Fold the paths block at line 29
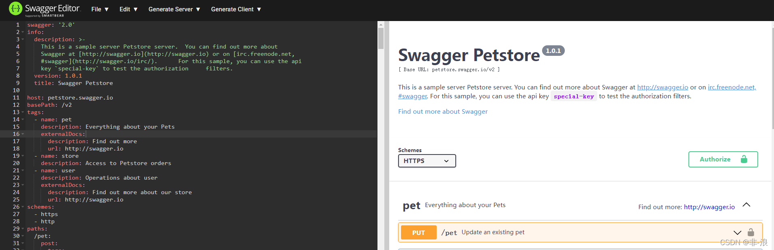This screenshot has width=774, height=250. coord(23,229)
